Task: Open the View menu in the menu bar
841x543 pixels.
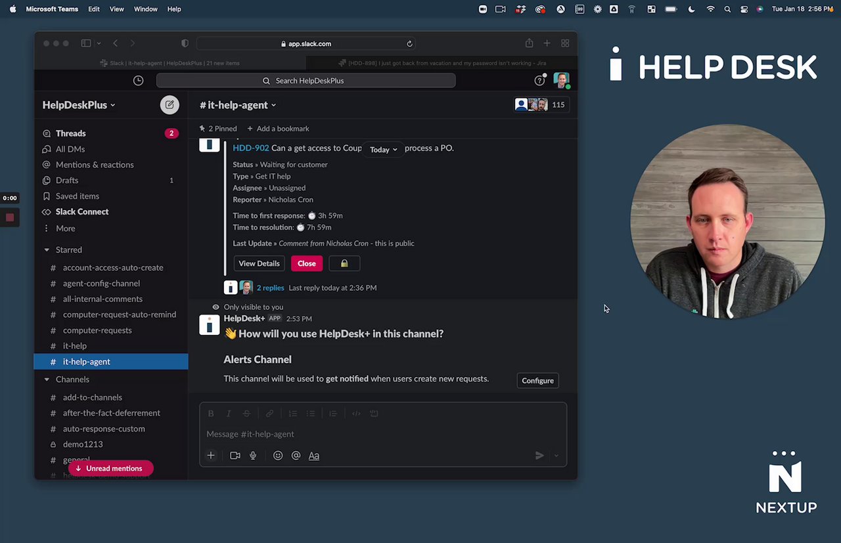Action: [116, 9]
